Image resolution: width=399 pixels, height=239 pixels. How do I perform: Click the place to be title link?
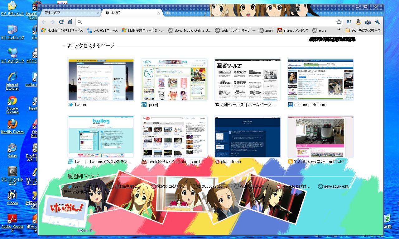(231, 162)
